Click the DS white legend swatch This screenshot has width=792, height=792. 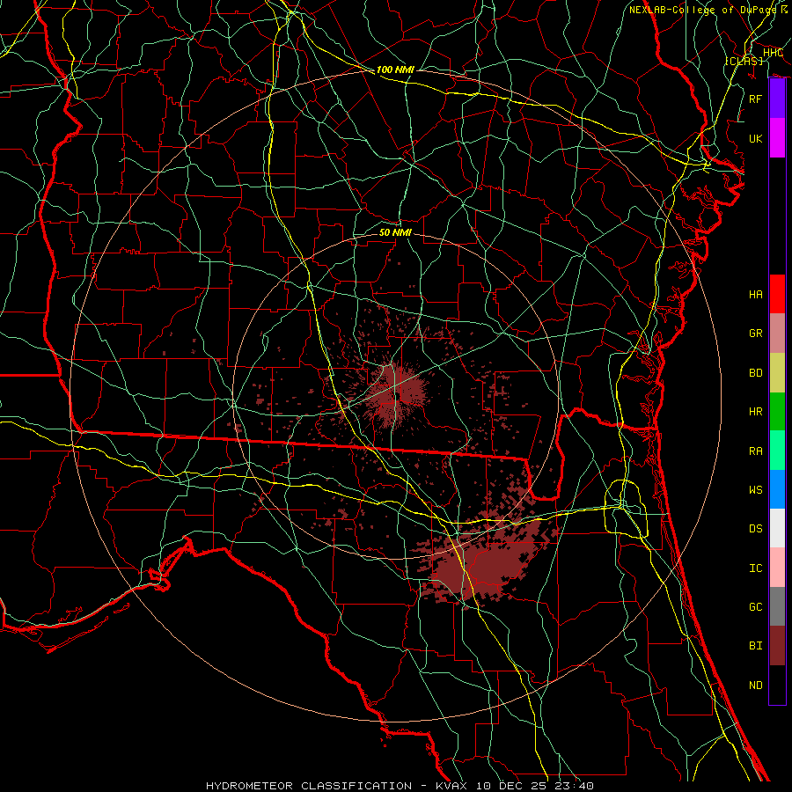pos(777,528)
